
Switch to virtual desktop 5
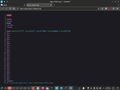pyautogui.click(x=25, y=88)
